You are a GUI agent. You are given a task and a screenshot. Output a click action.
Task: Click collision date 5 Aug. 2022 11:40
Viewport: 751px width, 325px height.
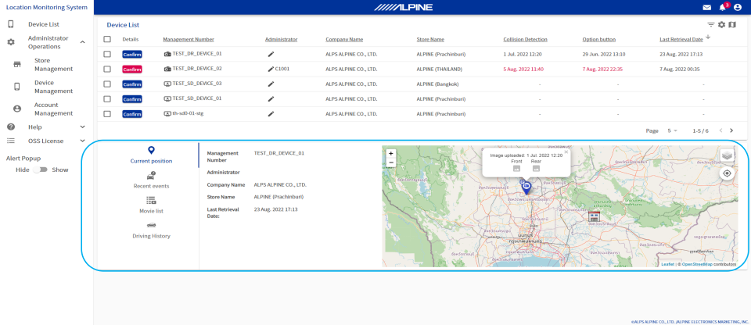tap(523, 69)
